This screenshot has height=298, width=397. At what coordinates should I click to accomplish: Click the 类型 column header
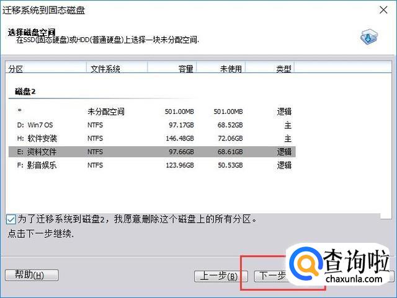pos(270,68)
